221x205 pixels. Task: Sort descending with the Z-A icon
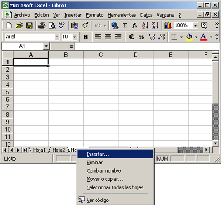155,26
